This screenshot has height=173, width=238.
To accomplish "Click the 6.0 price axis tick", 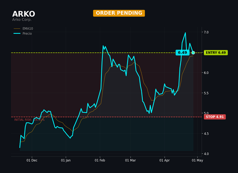I will click(x=206, y=73).
